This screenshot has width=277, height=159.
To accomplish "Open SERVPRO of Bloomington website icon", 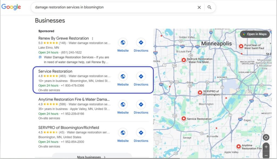I will pos(123,133).
